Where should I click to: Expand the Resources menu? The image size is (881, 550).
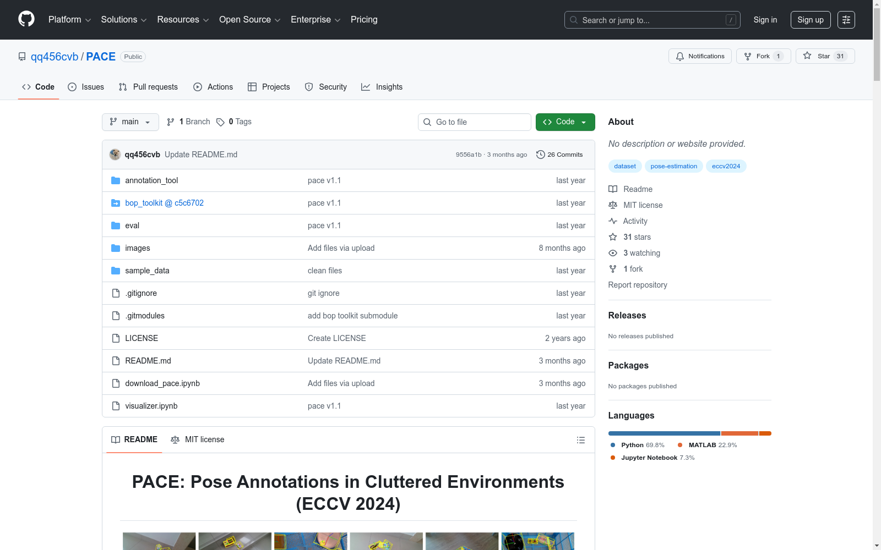(183, 20)
